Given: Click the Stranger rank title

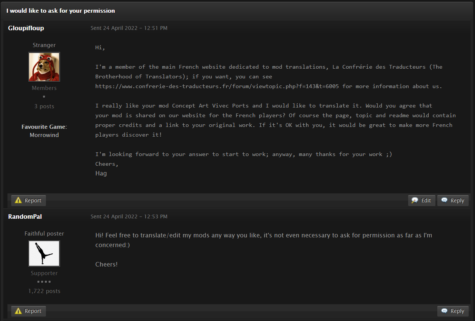Looking at the screenshot, I should point(44,45).
